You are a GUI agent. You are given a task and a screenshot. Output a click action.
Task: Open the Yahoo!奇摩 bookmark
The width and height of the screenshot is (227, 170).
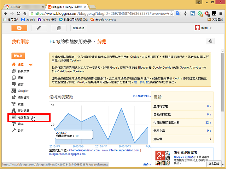pyautogui.click(x=47, y=19)
